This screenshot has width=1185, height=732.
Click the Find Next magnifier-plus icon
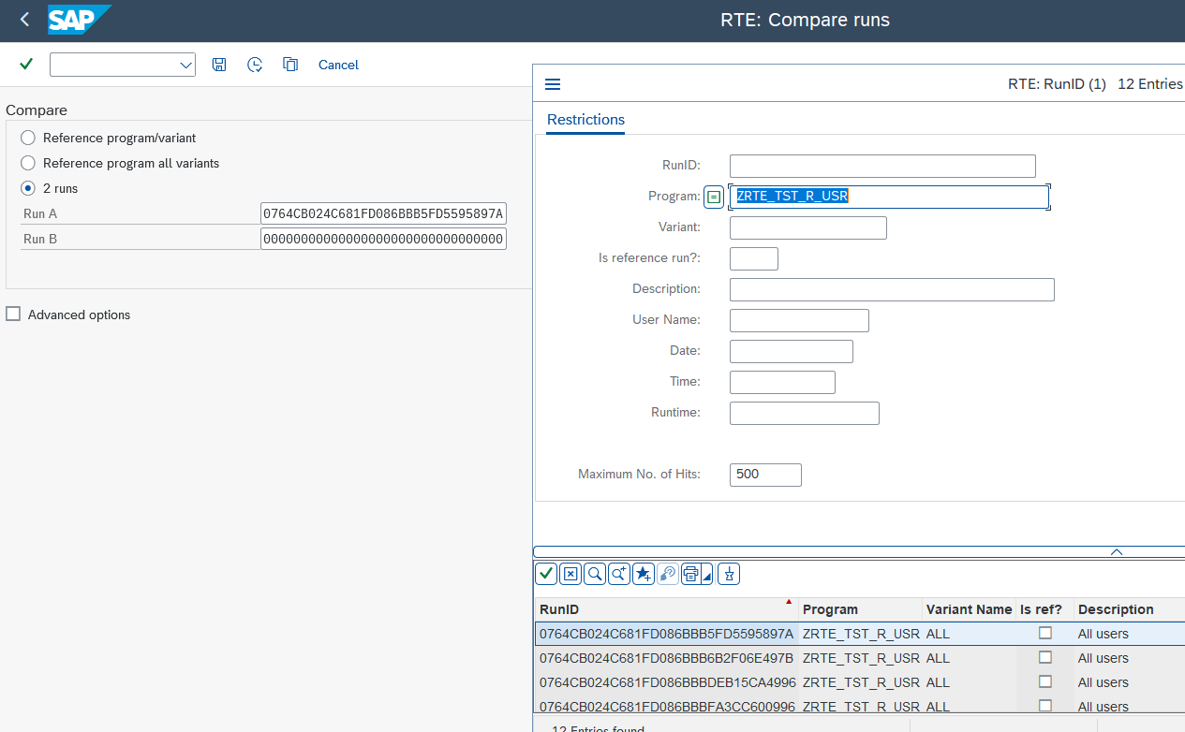(x=618, y=573)
